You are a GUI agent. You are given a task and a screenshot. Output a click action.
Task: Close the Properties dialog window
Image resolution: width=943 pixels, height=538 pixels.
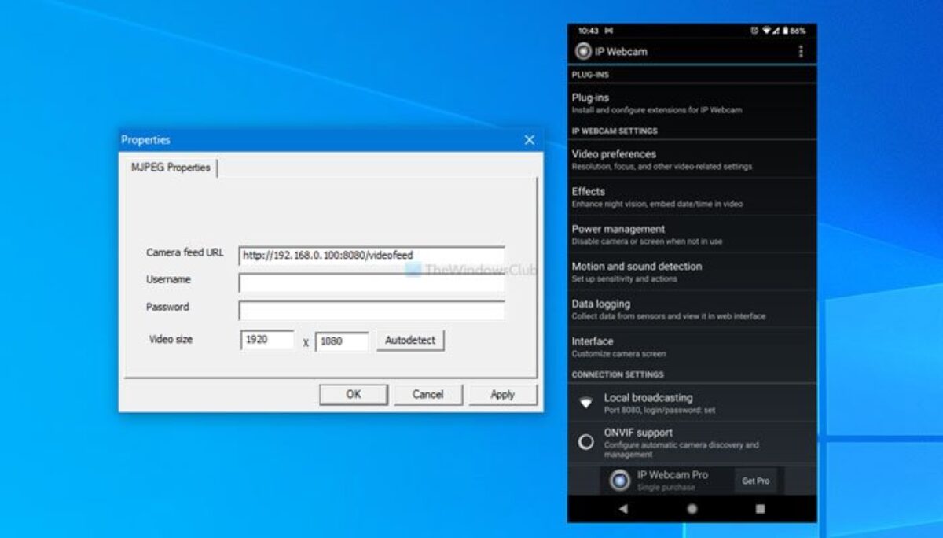529,140
